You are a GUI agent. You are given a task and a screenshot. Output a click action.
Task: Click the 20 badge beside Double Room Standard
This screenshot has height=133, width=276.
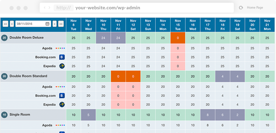4,76
